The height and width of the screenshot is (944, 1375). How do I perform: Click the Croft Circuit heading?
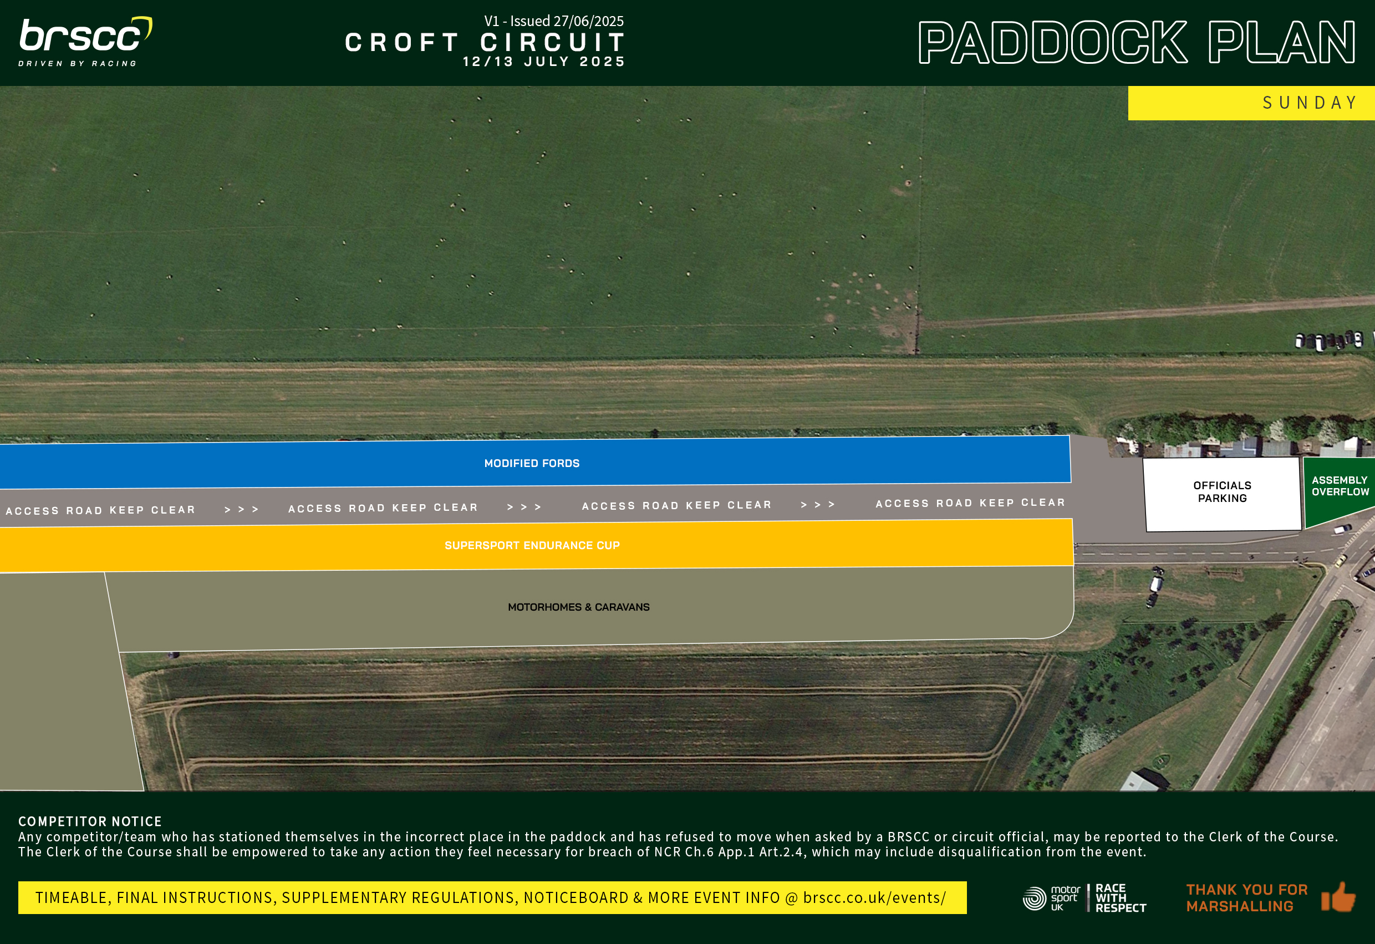pyautogui.click(x=485, y=42)
